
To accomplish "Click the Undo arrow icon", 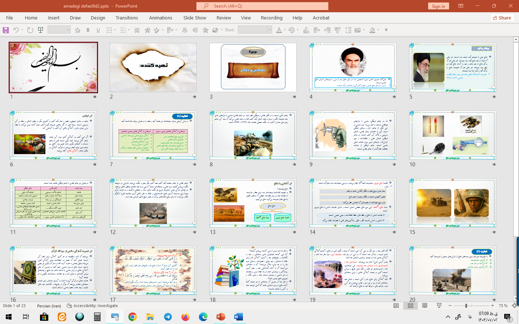I will pyautogui.click(x=16, y=30).
